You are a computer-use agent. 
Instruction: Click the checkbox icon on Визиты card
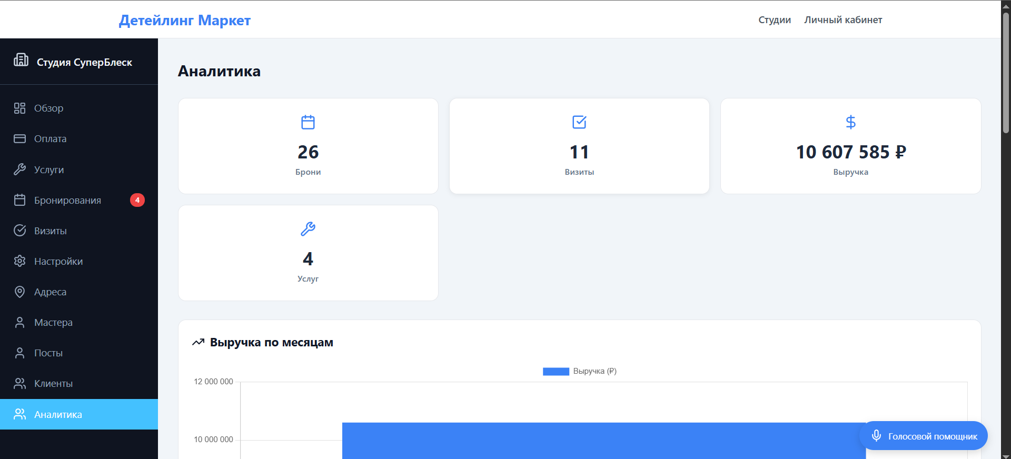click(579, 122)
